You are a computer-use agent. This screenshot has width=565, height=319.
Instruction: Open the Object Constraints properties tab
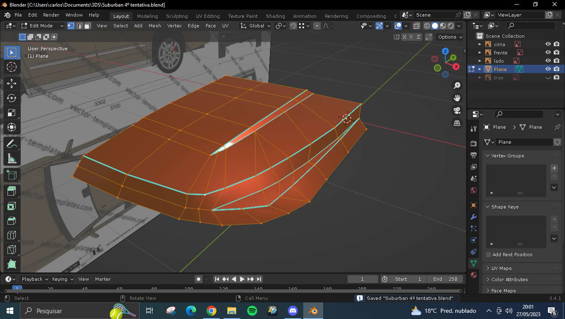pos(474,252)
